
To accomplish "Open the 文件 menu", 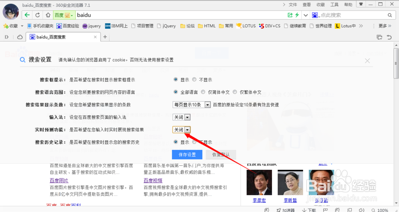I will point(293,4).
